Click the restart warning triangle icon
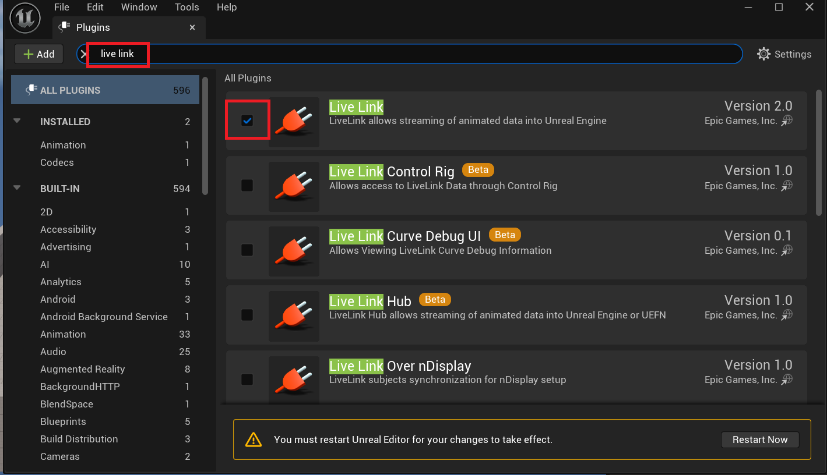 coord(254,439)
